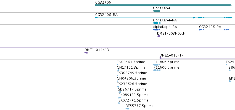Click the CG32406 gene bar
235x110 pixels.
pyautogui.click(x=163, y=5)
